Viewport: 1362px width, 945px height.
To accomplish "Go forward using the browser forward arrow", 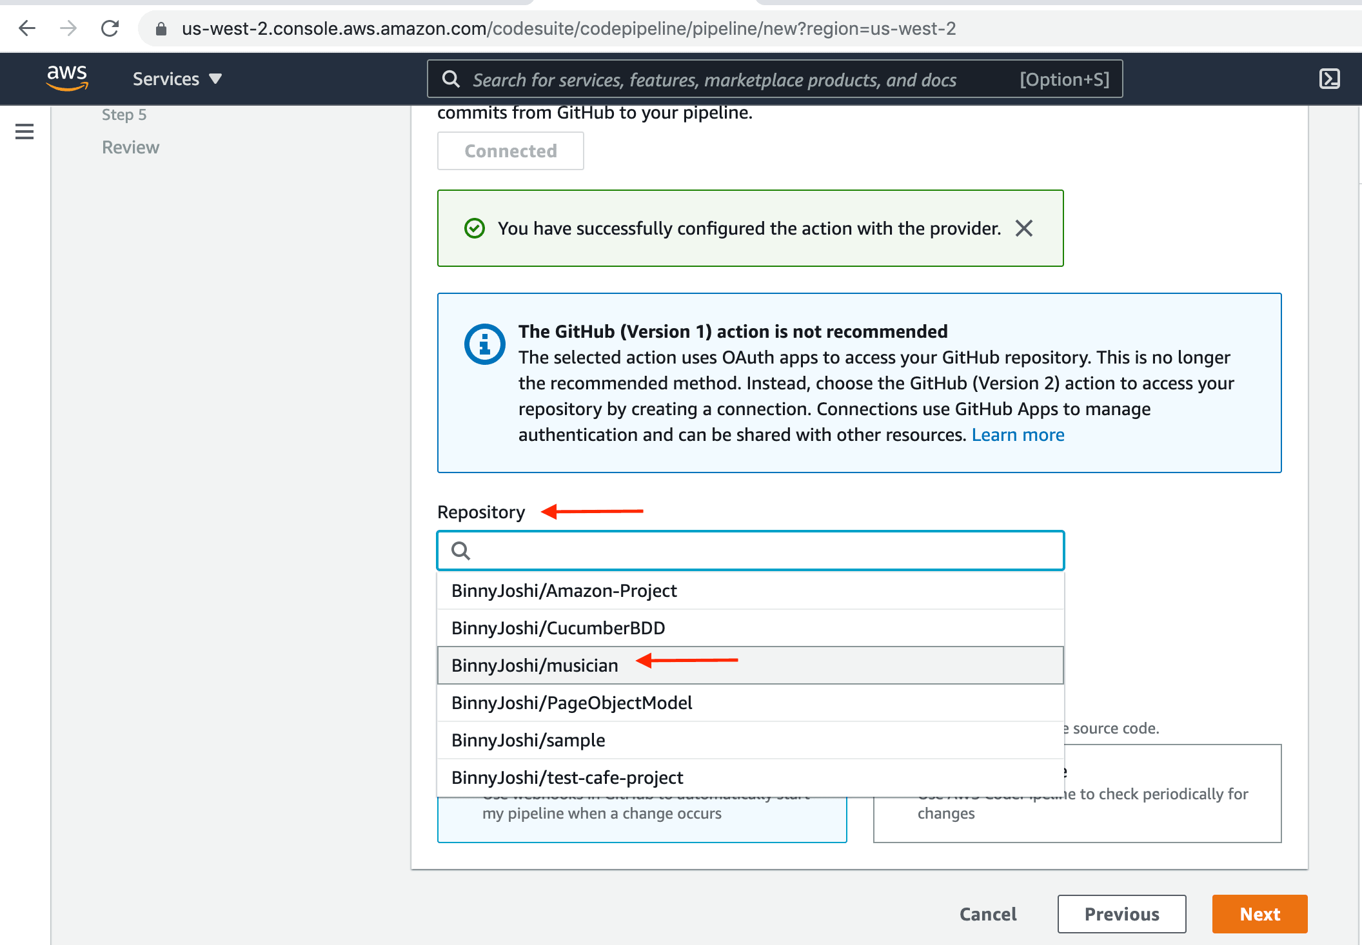I will click(68, 28).
